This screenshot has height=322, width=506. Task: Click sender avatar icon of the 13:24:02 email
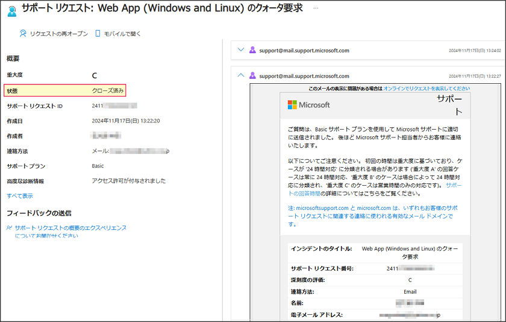pyautogui.click(x=252, y=50)
